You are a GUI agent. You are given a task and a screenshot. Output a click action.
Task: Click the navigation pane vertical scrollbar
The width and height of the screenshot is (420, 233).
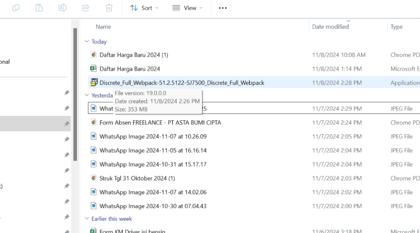[75, 95]
